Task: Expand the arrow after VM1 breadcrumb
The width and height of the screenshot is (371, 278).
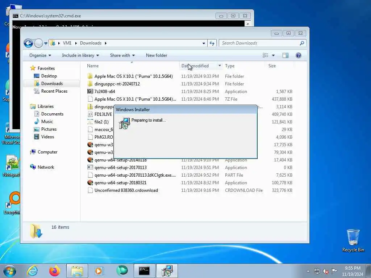Action: point(76,43)
